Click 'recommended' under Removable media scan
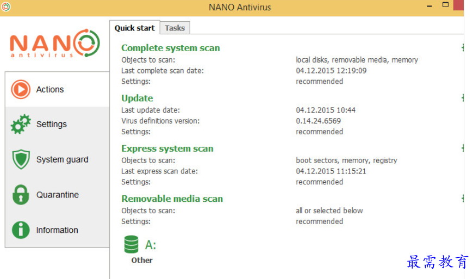 [319, 221]
